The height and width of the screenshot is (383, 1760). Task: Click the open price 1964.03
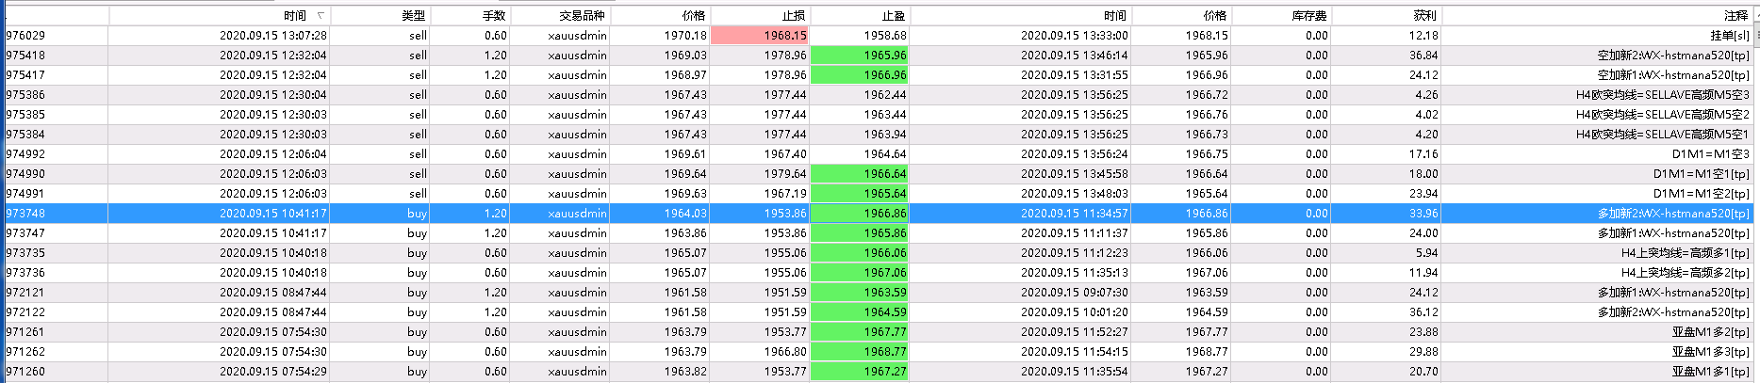[x=685, y=213]
